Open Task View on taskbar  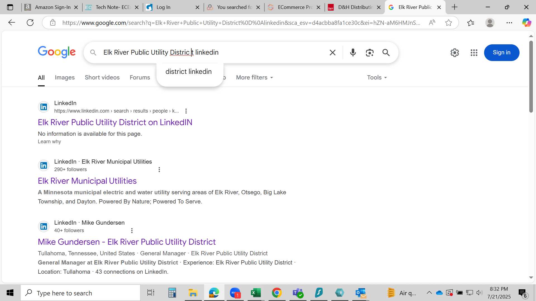(x=151, y=293)
